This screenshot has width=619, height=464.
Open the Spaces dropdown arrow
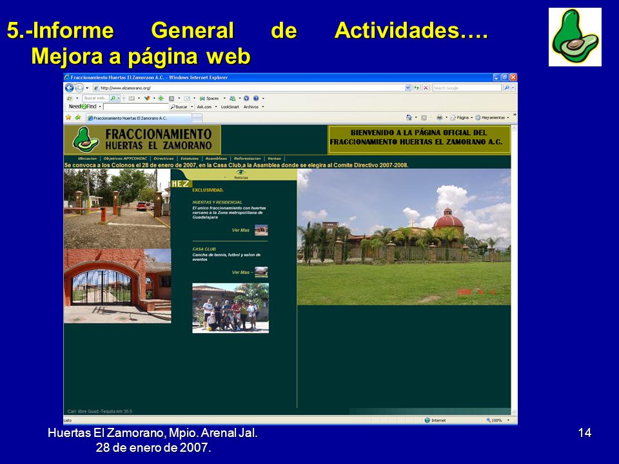click(x=224, y=98)
